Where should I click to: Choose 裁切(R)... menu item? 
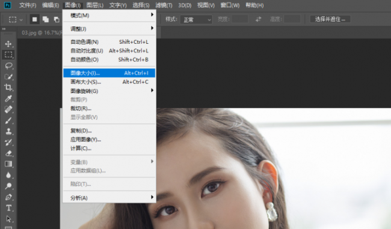[109, 109]
